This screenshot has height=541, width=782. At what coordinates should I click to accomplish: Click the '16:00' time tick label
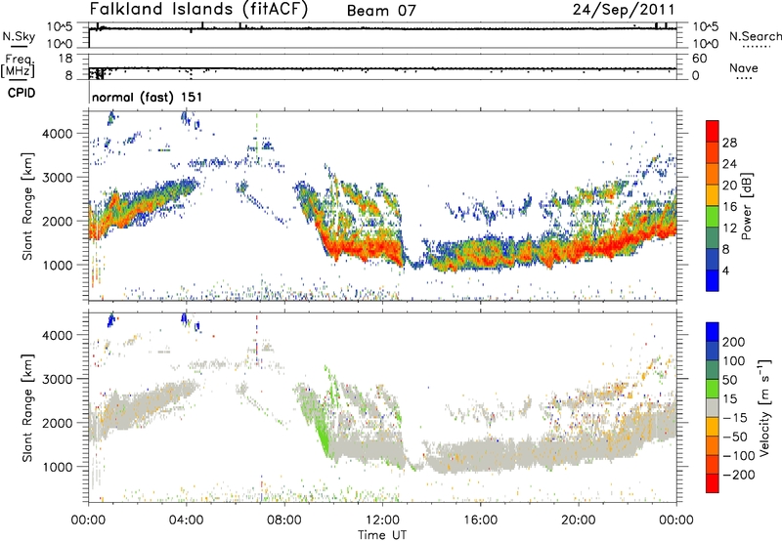pos(480,520)
